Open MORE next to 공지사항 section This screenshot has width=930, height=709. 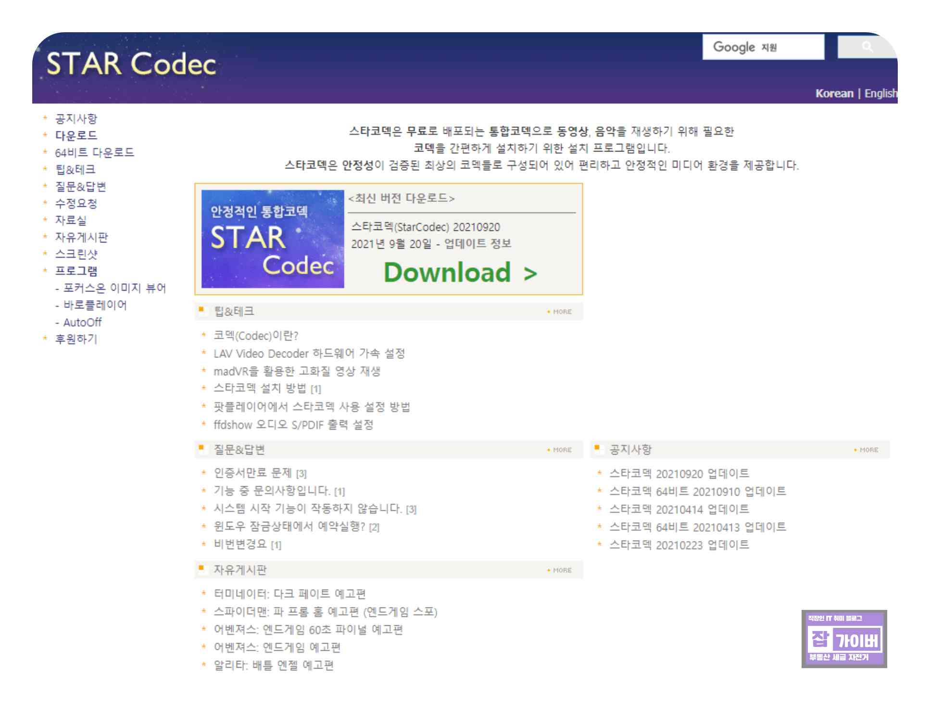click(x=867, y=450)
